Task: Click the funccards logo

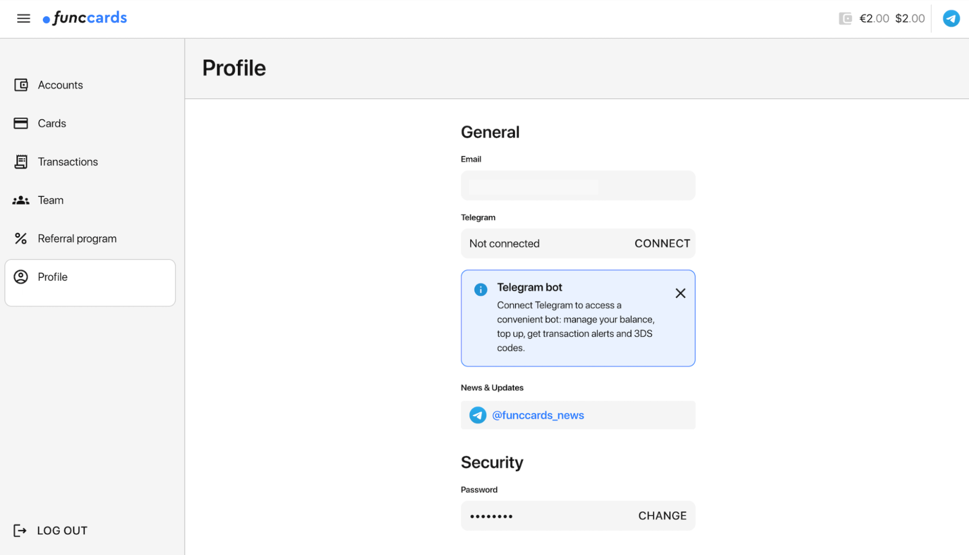Action: [x=85, y=18]
